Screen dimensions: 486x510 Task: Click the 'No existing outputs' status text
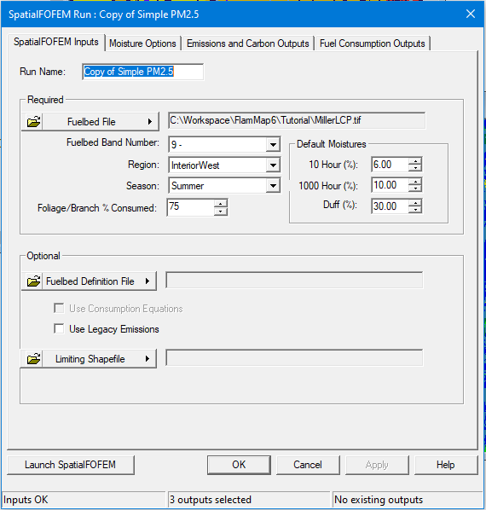coord(379,500)
